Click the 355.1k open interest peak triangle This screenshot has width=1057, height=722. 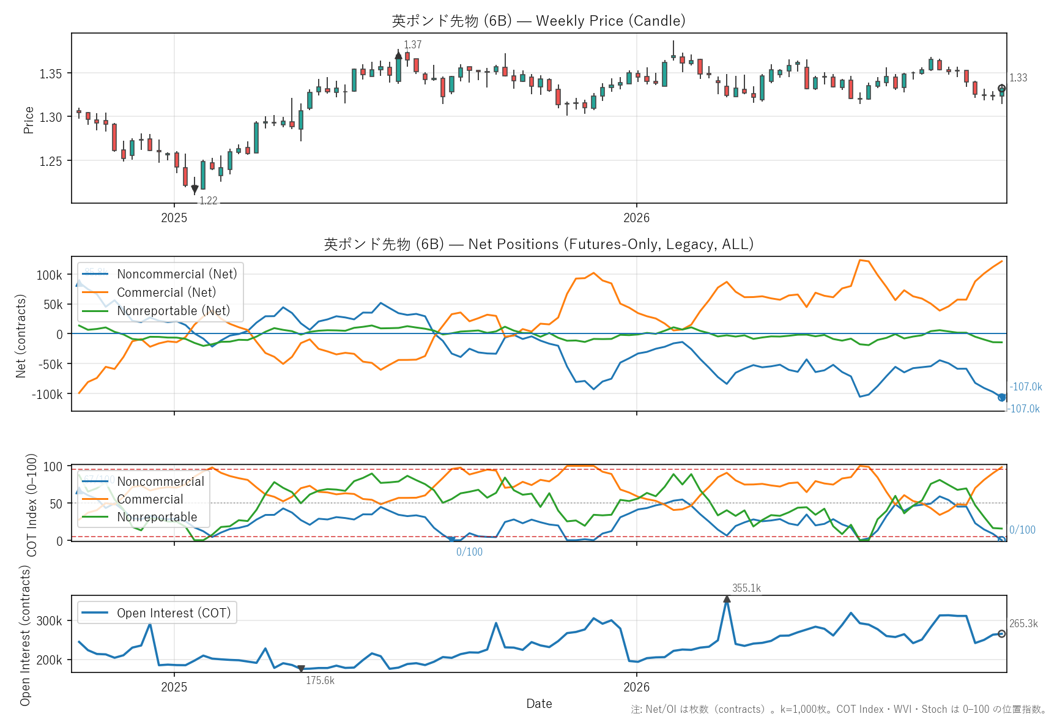coord(727,599)
